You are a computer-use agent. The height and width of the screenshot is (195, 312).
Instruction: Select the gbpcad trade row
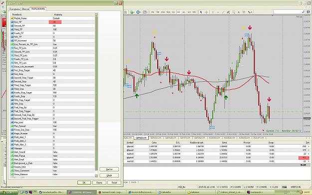pos(217,146)
